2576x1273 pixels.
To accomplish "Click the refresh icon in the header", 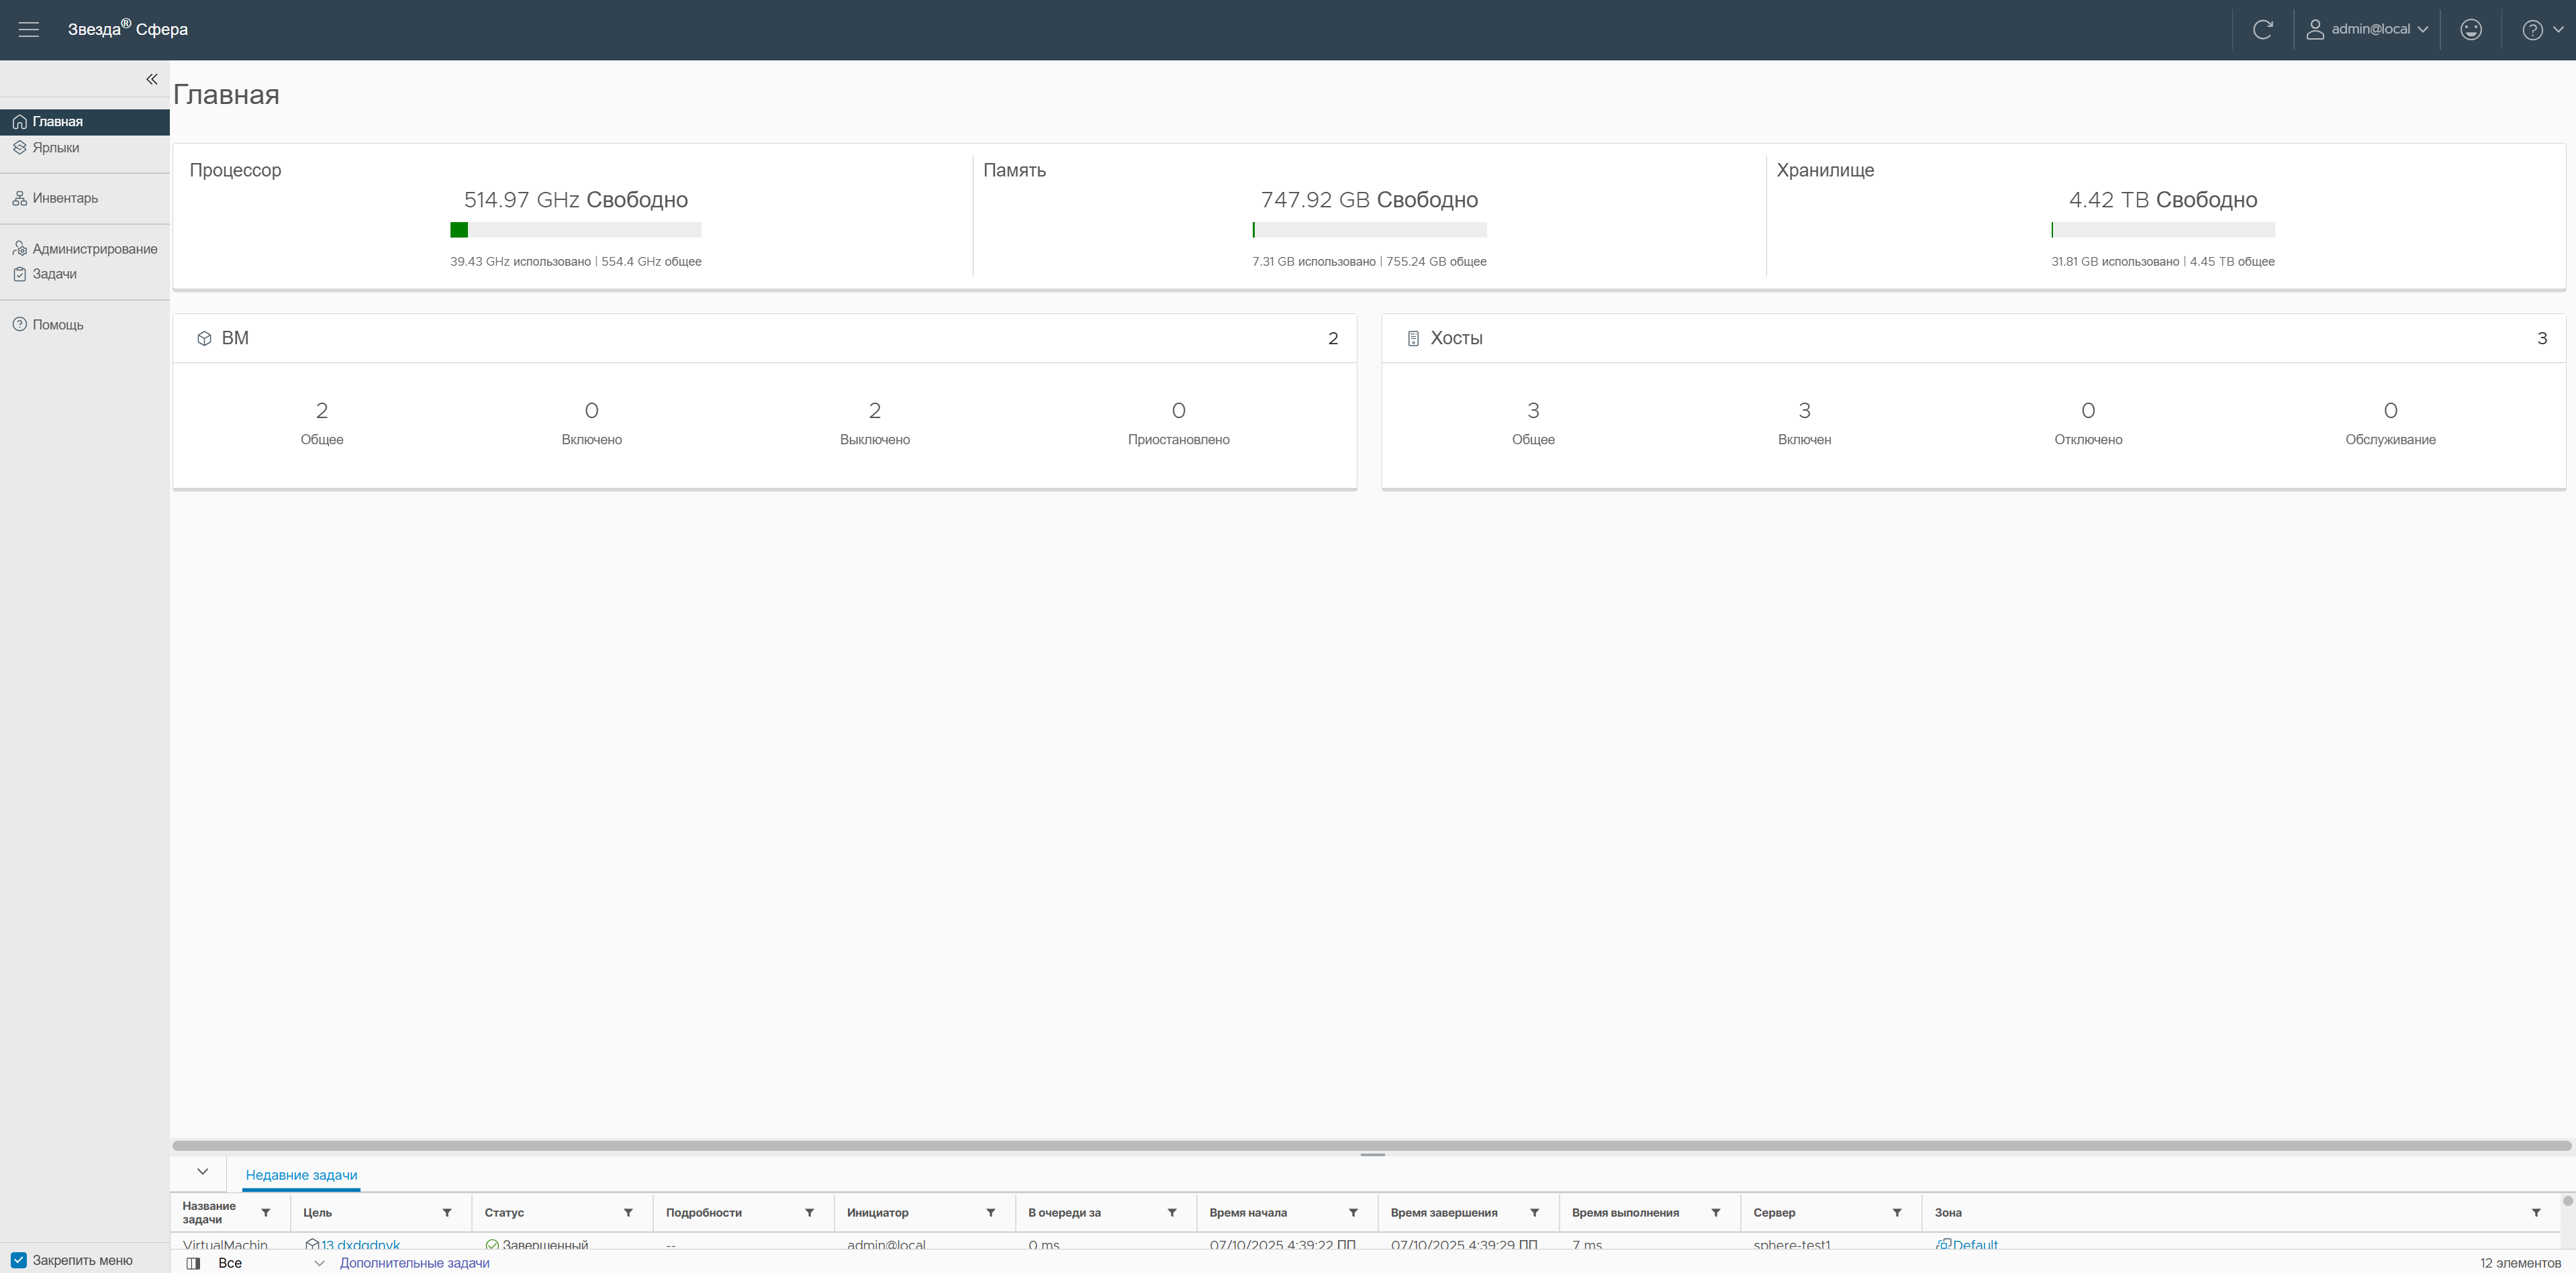I will pos(2263,29).
